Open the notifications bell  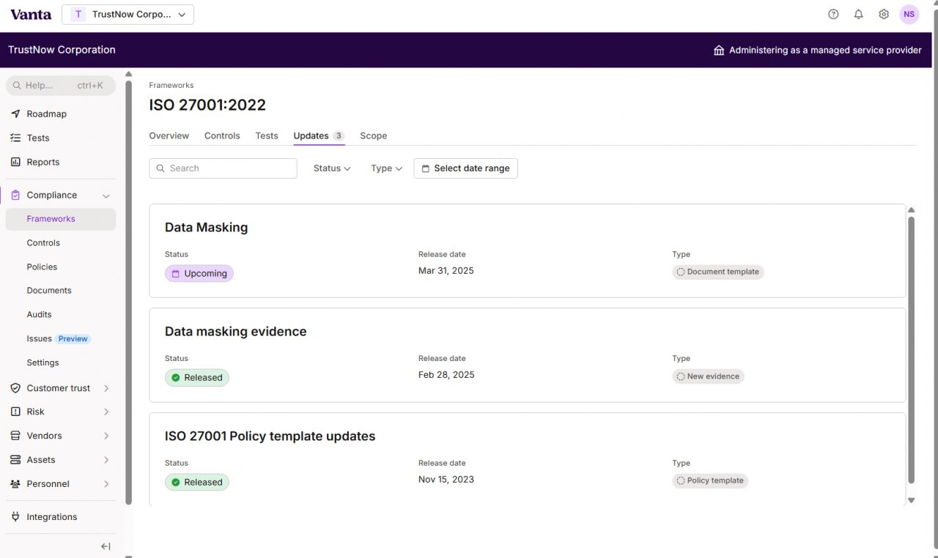pos(859,14)
